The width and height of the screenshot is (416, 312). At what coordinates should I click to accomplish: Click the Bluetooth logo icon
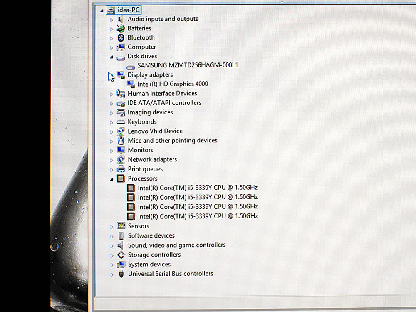click(121, 38)
